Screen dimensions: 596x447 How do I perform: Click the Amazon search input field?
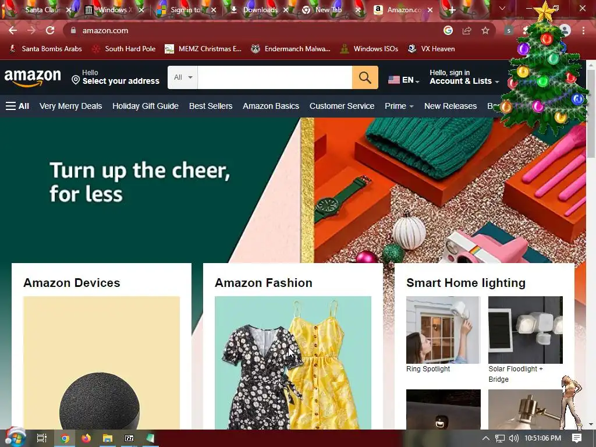275,77
